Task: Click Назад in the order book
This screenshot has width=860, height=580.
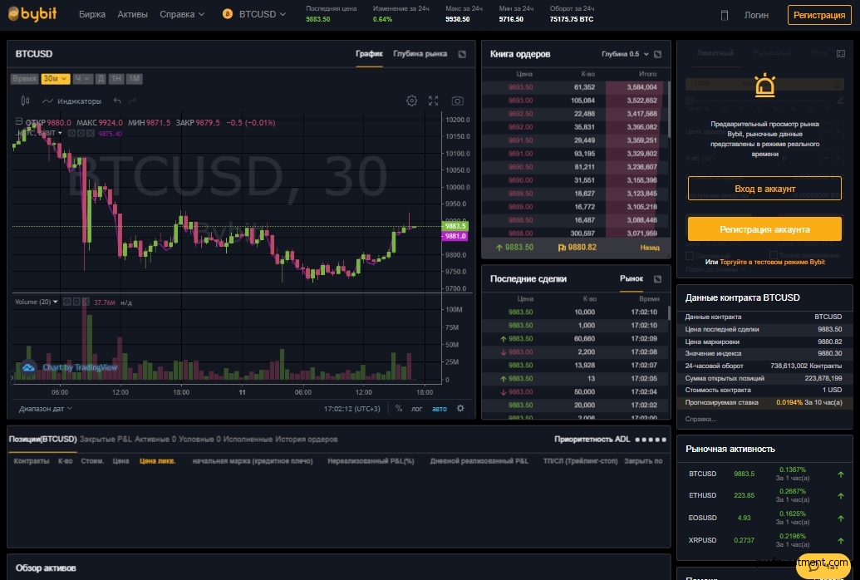Action: coord(650,248)
